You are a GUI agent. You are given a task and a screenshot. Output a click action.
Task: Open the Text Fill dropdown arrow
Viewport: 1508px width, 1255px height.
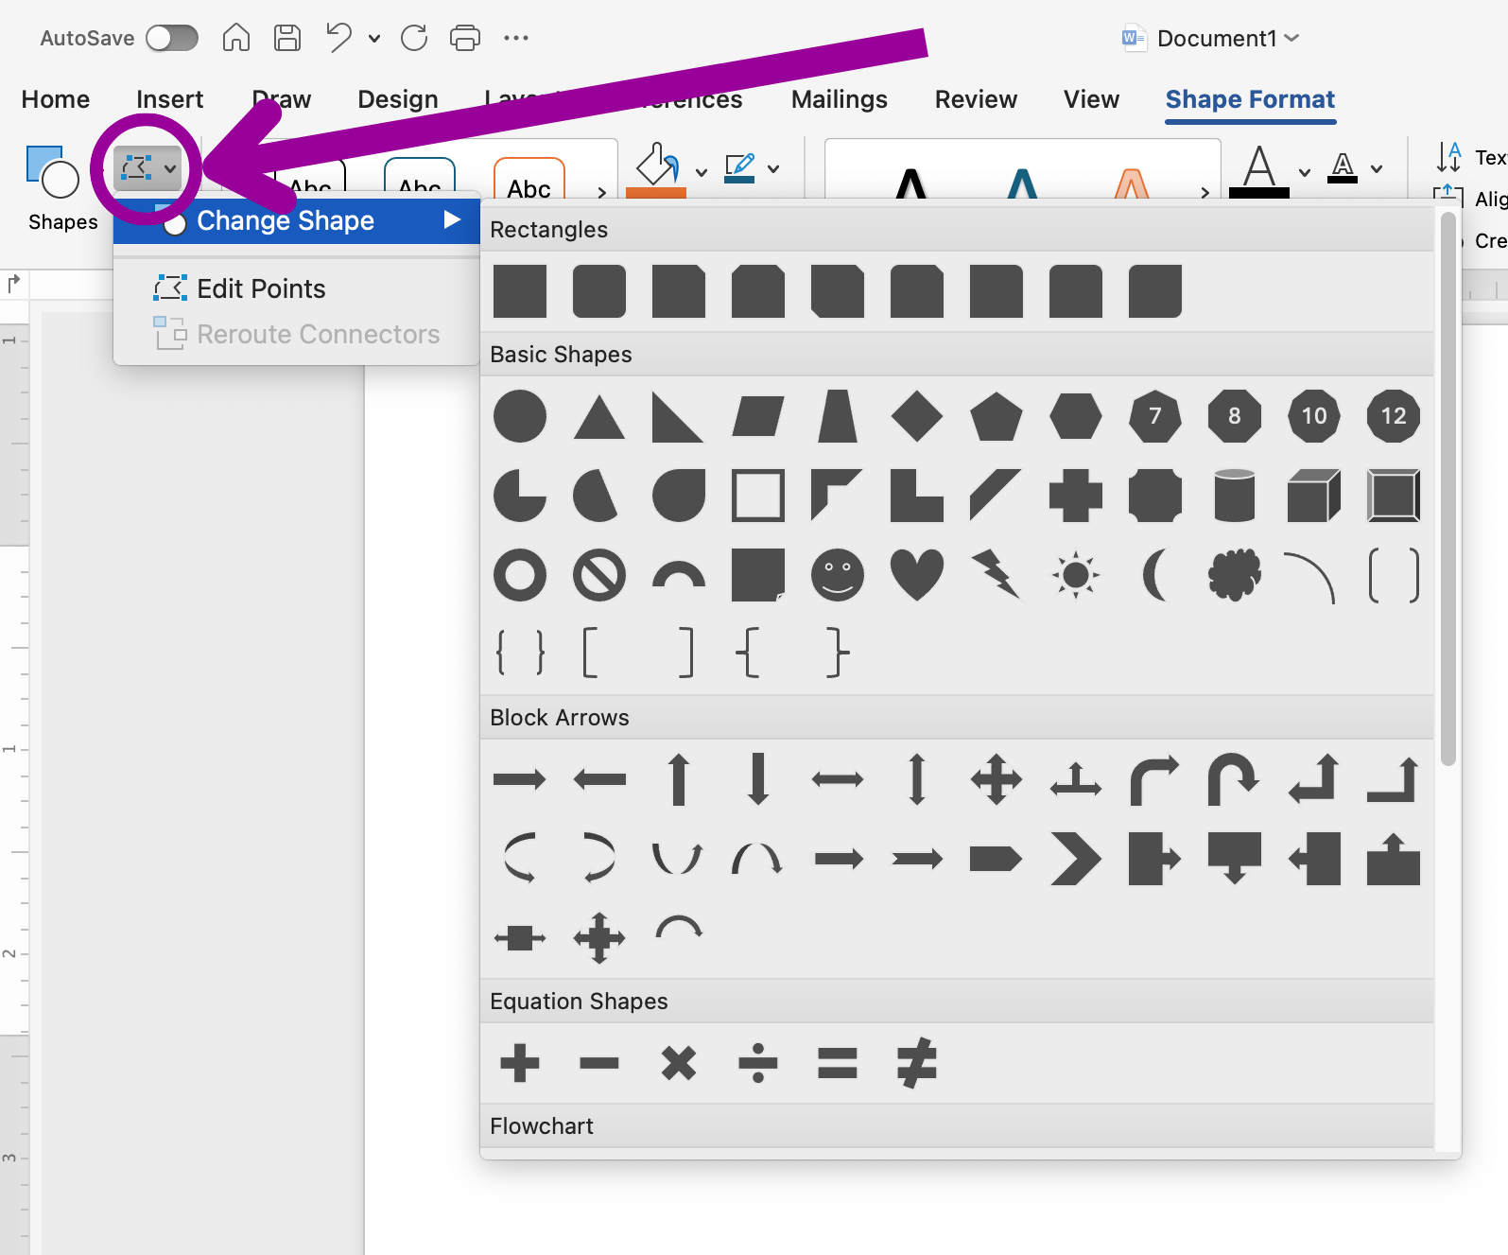(x=1305, y=171)
